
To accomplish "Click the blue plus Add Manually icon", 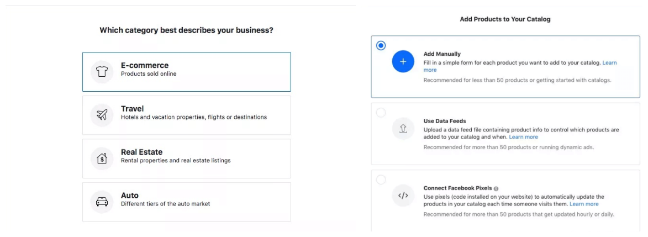I will coord(403,61).
